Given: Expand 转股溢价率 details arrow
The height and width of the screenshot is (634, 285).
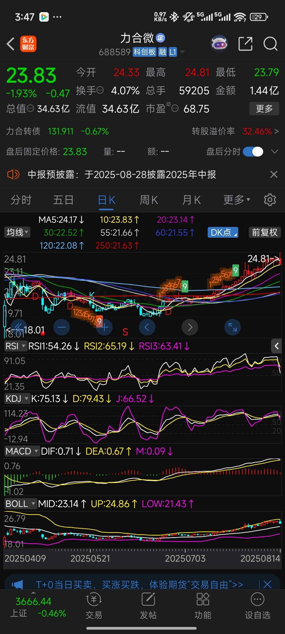Looking at the screenshot, I should (276, 131).
